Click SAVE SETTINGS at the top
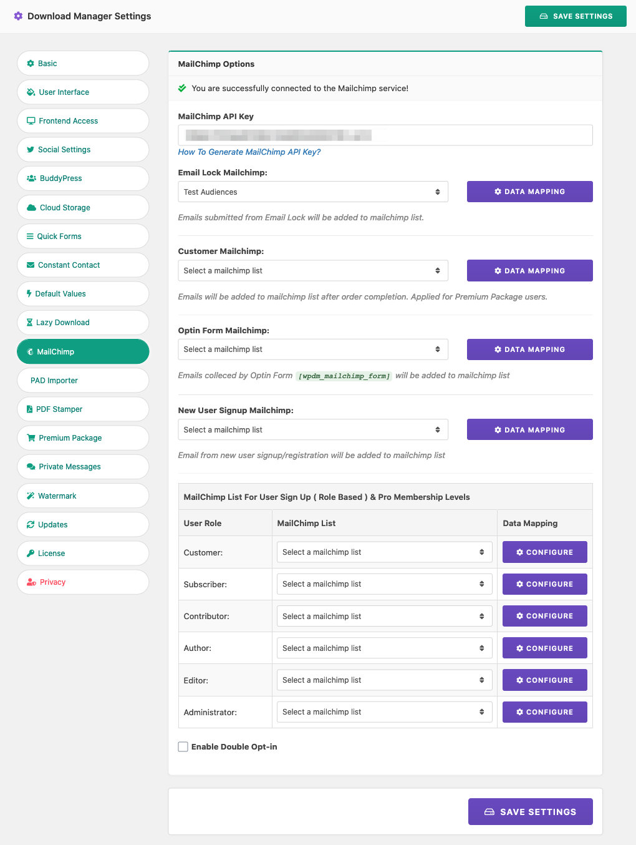The image size is (636, 845). coord(575,16)
